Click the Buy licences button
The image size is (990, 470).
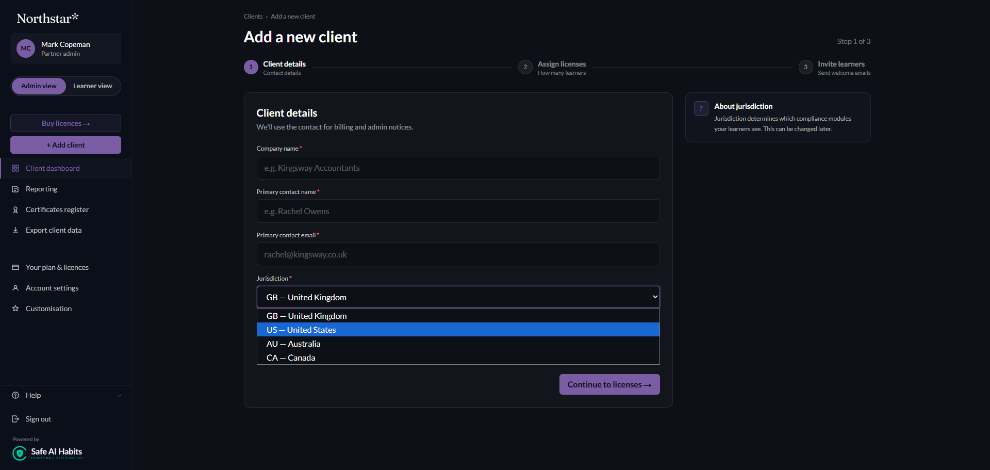[65, 123]
